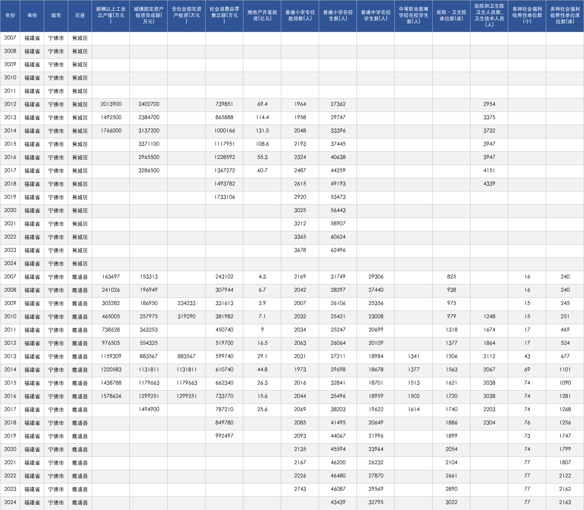Screen dimensions: 584x510
Task: Select the 房地产开发投资 column header
Action: [x=262, y=16]
